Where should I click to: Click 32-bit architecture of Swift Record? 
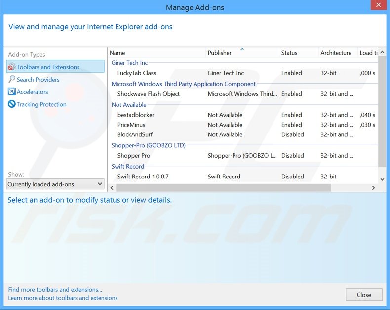click(328, 177)
